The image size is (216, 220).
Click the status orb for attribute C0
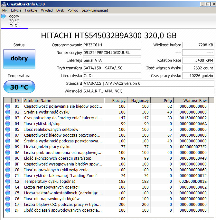point(8,170)
